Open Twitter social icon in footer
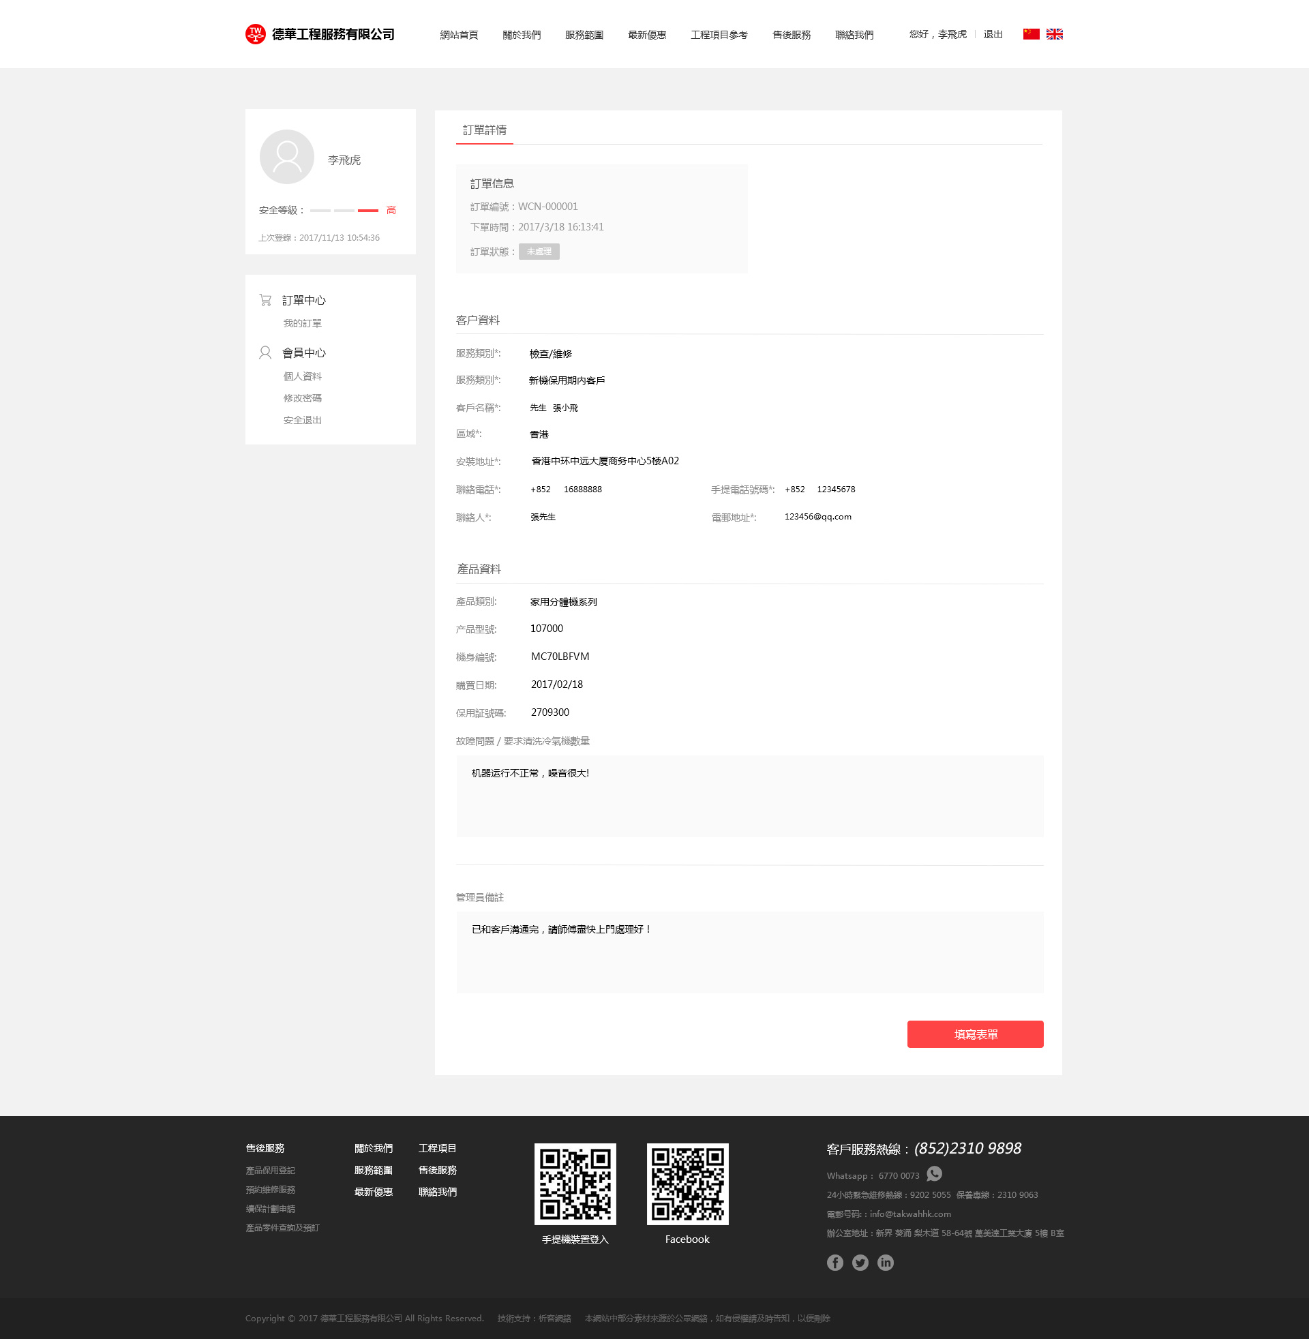The width and height of the screenshot is (1309, 1339). tap(860, 1262)
